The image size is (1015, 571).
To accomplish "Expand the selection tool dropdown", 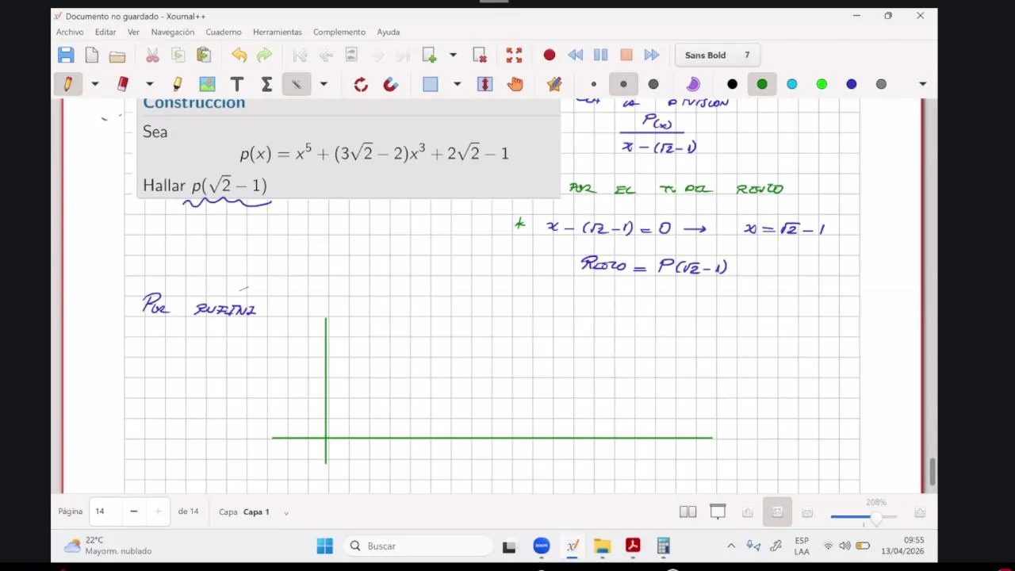I will (457, 84).
